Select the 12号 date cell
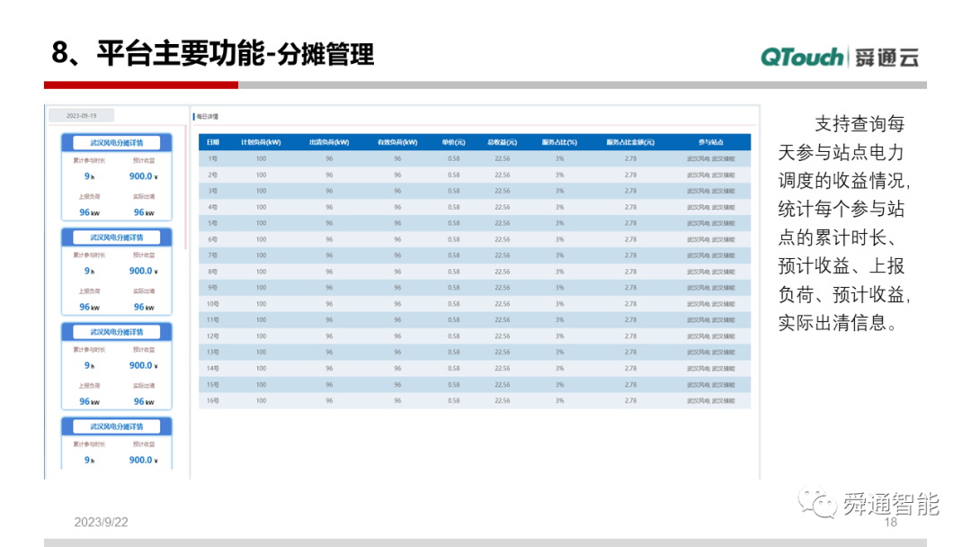The width and height of the screenshot is (971, 547). click(x=212, y=336)
